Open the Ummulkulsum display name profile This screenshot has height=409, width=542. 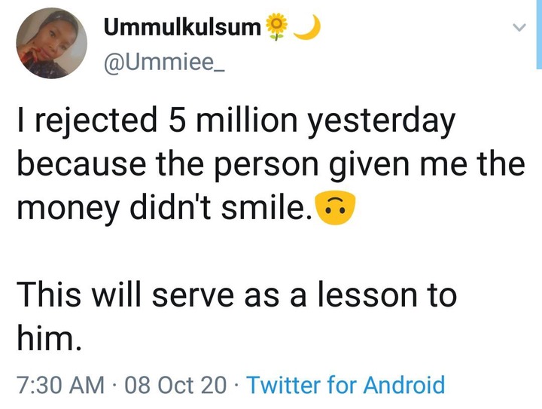pos(182,28)
